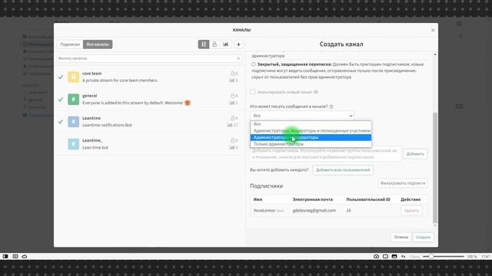Click the blue hash icon of Leantime
This screenshot has width=492, height=276.
(74, 122)
